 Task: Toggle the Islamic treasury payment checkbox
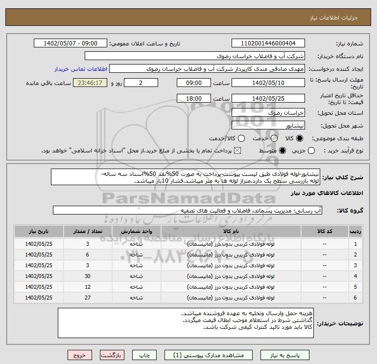237,150
